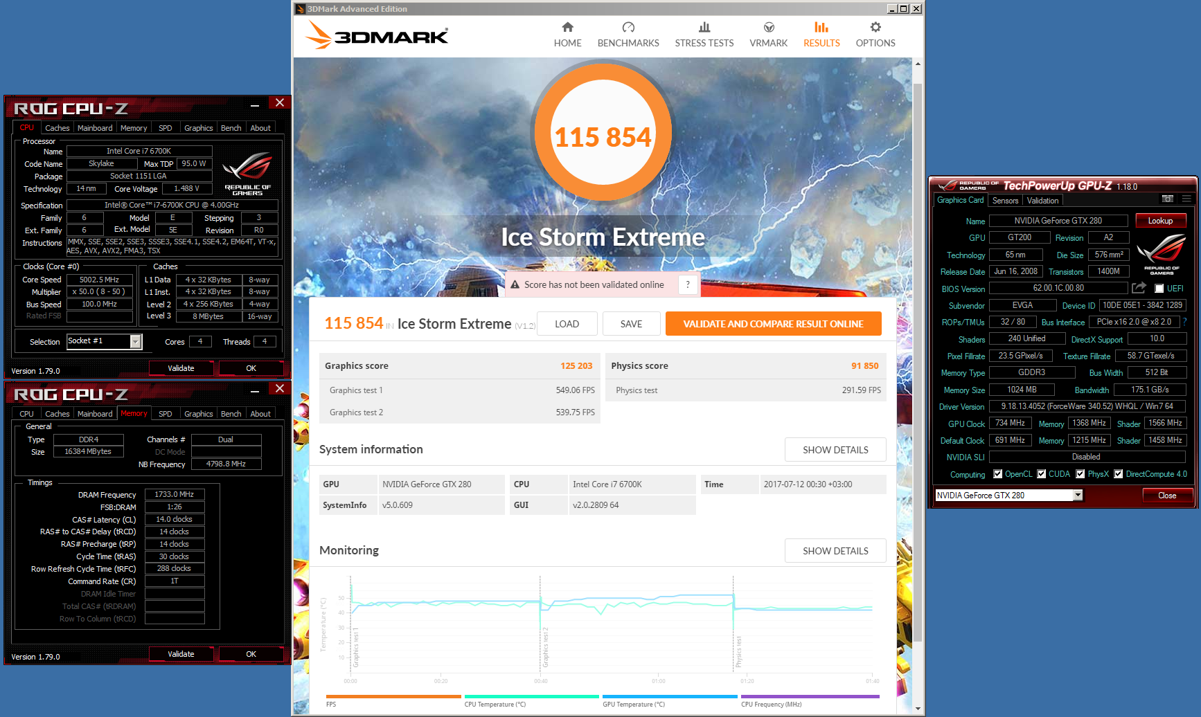This screenshot has width=1201, height=717.
Task: Click the GPU-Z BIOS export share icon
Action: pyautogui.click(x=1139, y=288)
